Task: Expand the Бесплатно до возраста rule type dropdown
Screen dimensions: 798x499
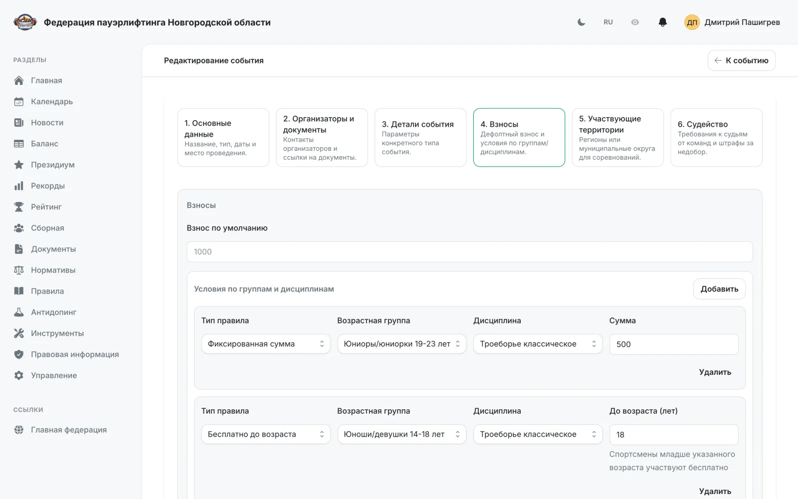Action: tap(266, 434)
